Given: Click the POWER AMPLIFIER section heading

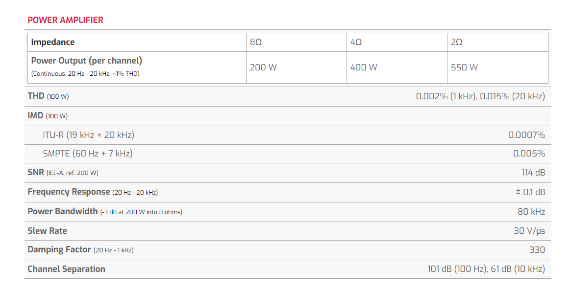Looking at the screenshot, I should point(65,20).
